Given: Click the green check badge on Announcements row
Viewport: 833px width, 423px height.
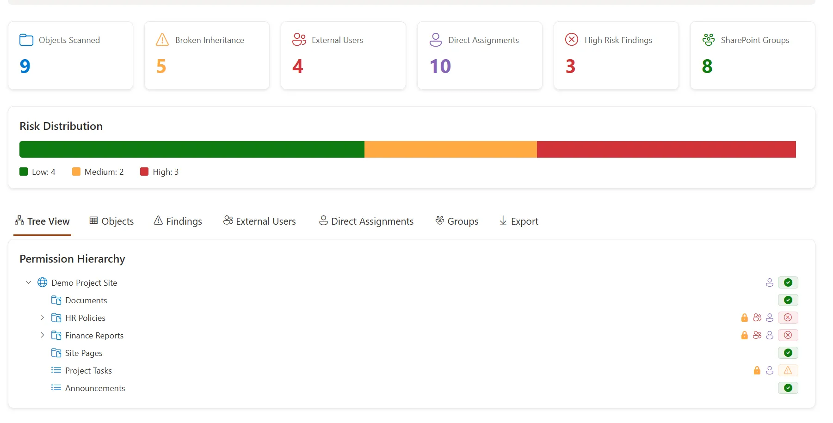Looking at the screenshot, I should pyautogui.click(x=788, y=388).
